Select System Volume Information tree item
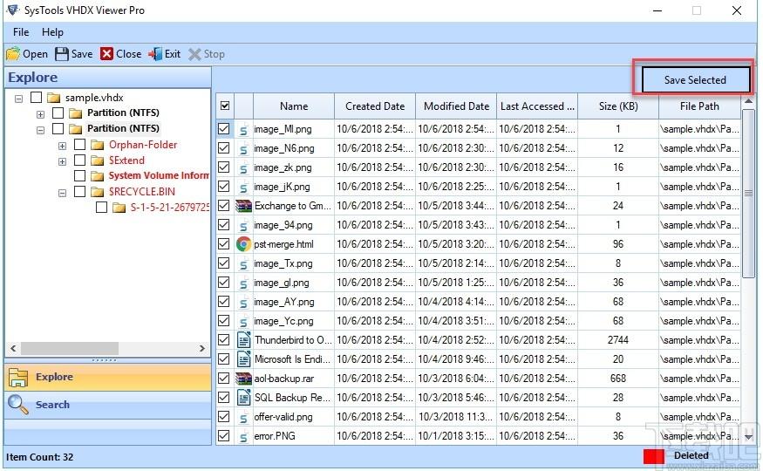Image resolution: width=763 pixels, height=471 pixels. 159,175
